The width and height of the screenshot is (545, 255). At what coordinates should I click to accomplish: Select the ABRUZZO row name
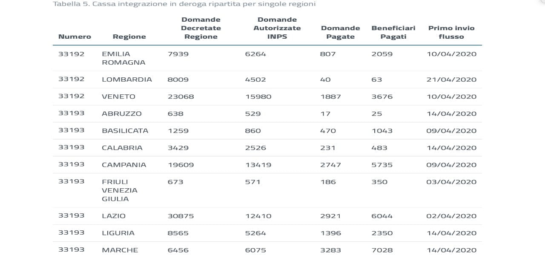tap(122, 113)
